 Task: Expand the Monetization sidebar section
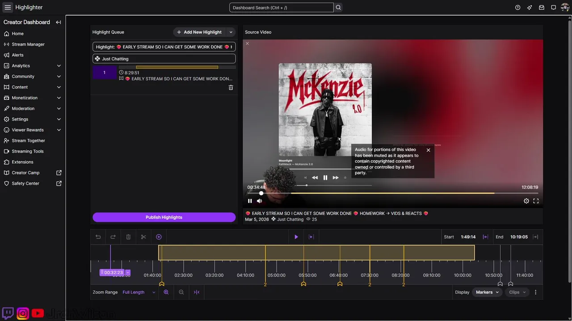[x=59, y=98]
